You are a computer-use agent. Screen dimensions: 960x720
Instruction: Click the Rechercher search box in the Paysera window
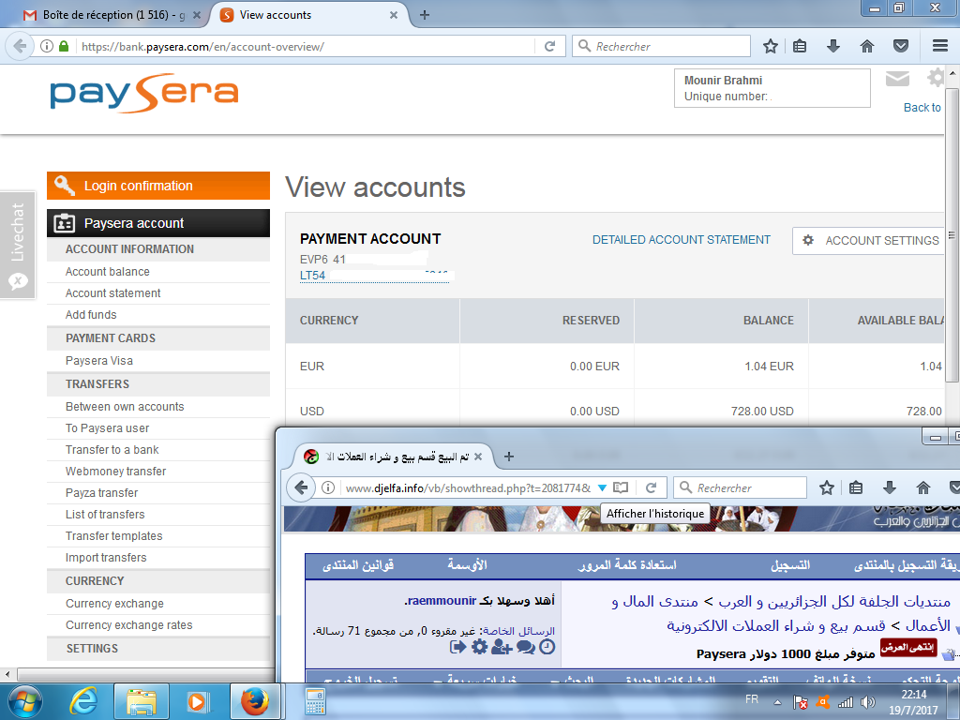click(x=661, y=46)
